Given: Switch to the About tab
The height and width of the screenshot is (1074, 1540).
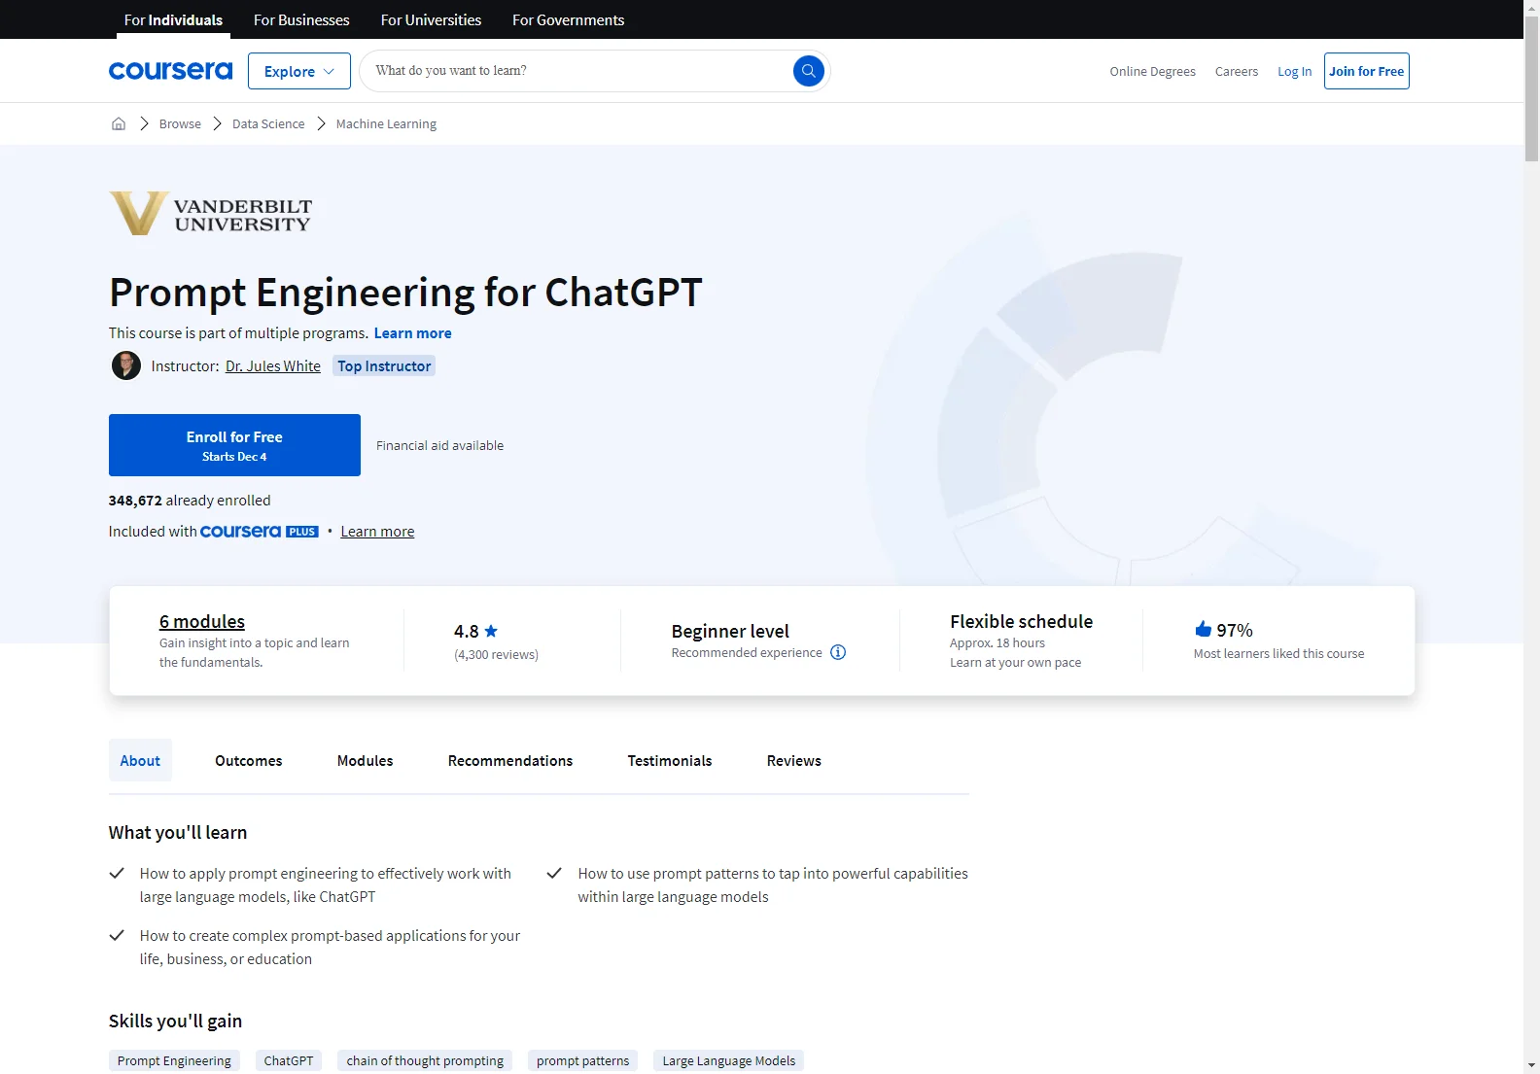Looking at the screenshot, I should coord(140,760).
